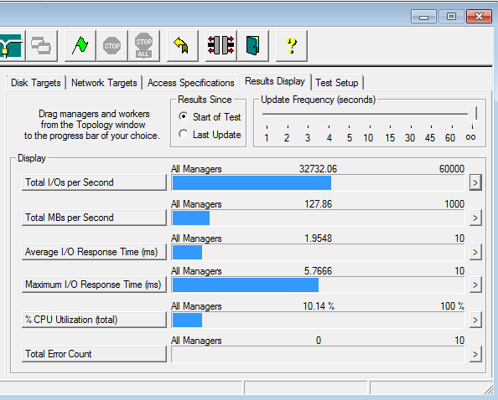
Task: Select the Start of Test radio button
Action: click(x=184, y=116)
